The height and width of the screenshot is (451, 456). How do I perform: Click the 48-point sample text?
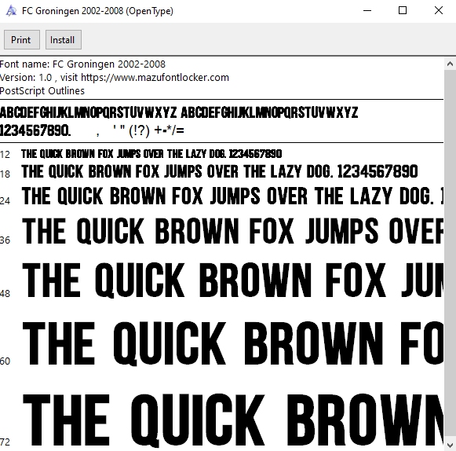233,280
